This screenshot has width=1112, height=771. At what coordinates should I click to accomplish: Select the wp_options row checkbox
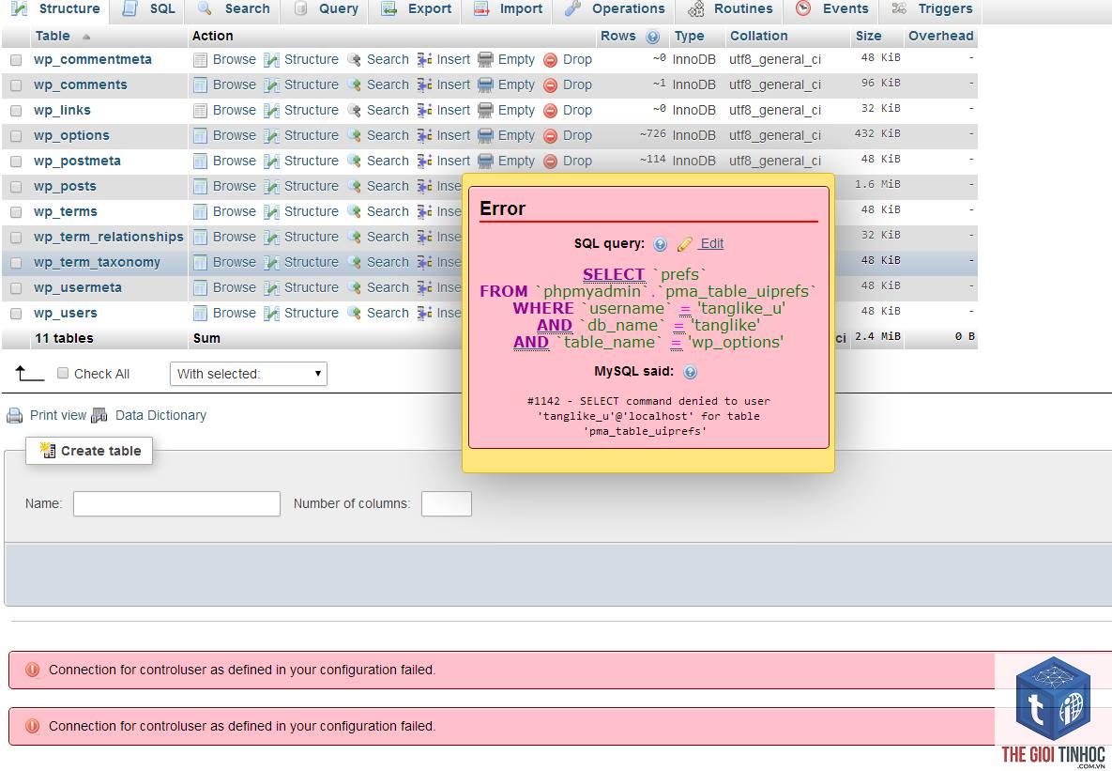click(x=16, y=136)
